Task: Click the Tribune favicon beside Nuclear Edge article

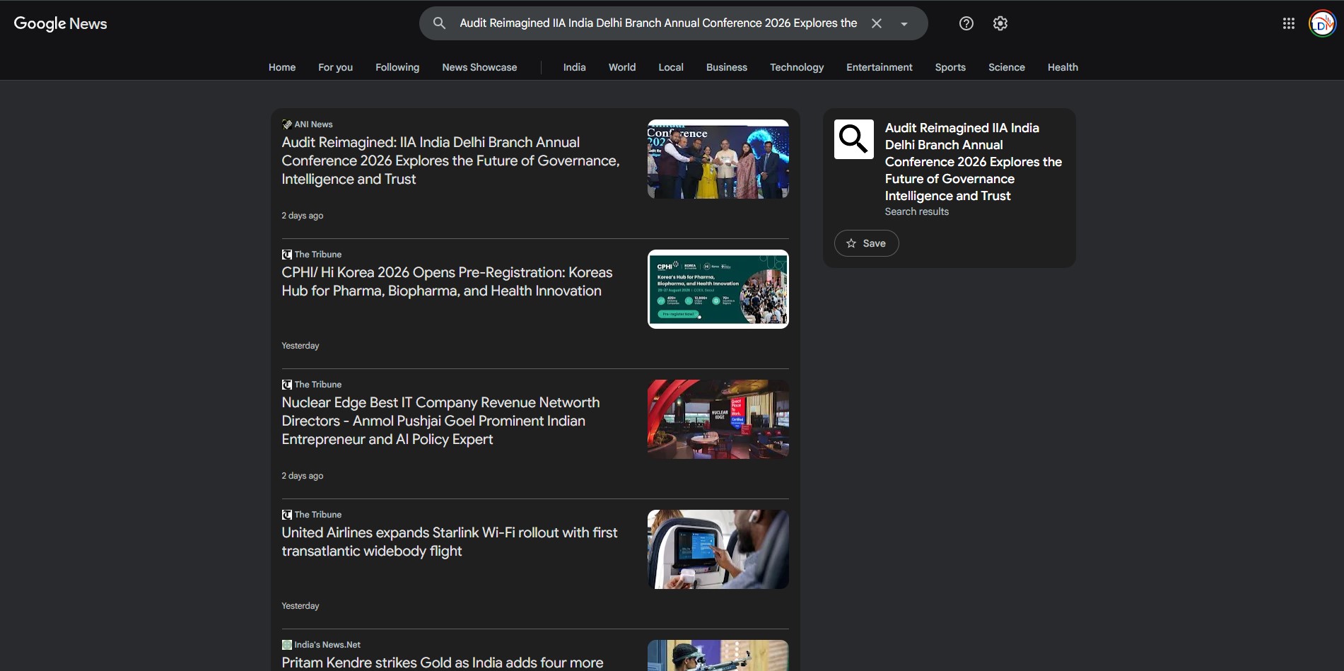Action: pyautogui.click(x=286, y=385)
